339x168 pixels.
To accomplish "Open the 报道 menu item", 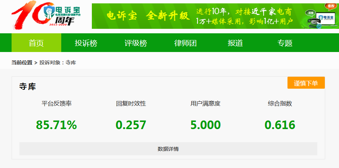I will pos(235,43).
